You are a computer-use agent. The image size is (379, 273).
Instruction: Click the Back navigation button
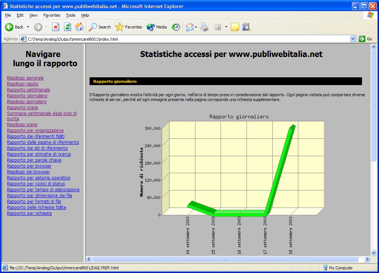14,27
